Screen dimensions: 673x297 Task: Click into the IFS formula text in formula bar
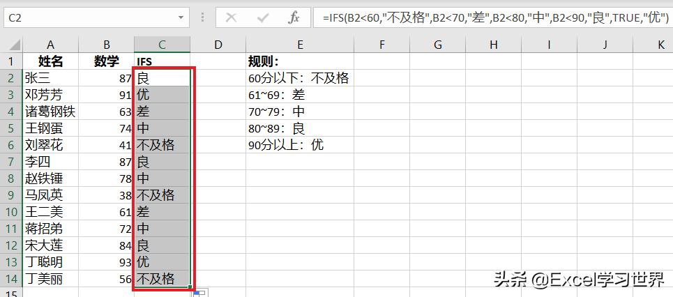488,17
